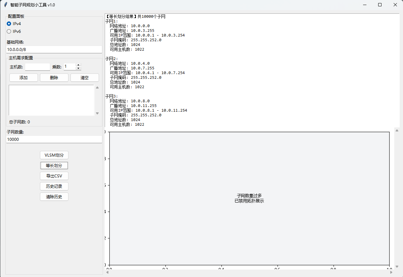Export results with 导出CSV
The image size is (403, 277).
(54, 176)
